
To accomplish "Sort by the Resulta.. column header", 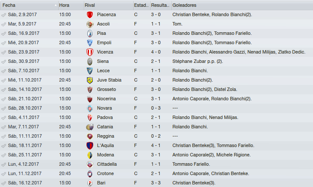I will [161, 5].
